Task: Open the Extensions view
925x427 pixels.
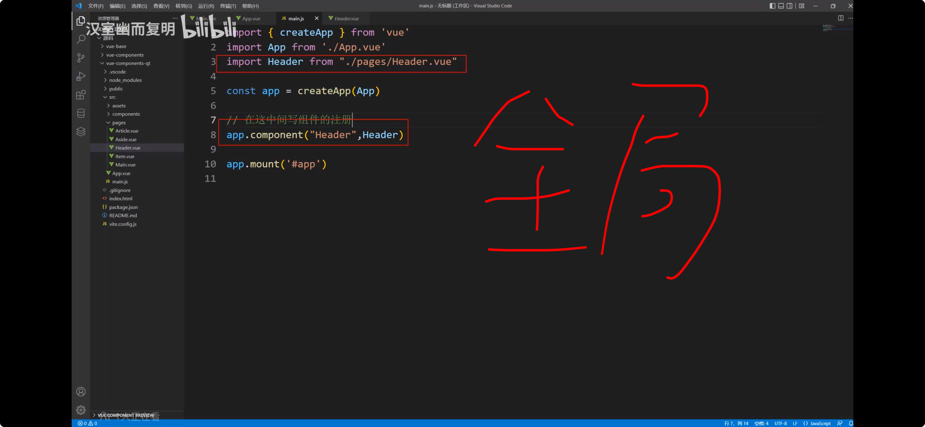Action: 81,95
